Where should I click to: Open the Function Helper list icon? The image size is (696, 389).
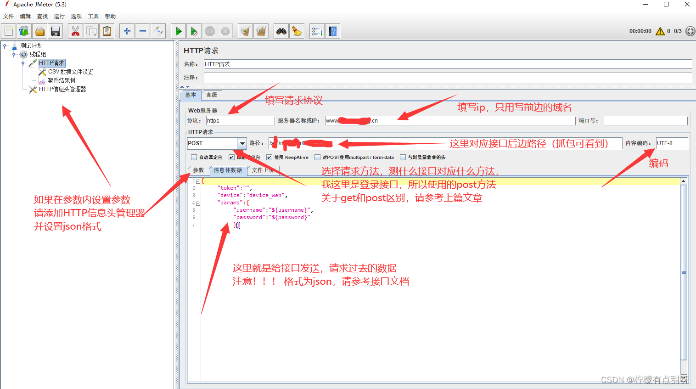[x=317, y=31]
